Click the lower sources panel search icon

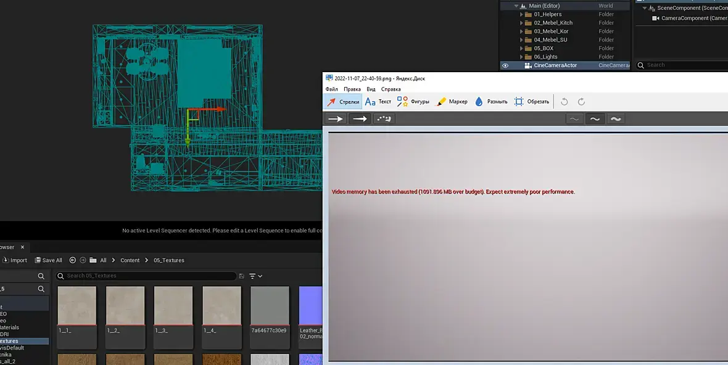[x=41, y=289]
